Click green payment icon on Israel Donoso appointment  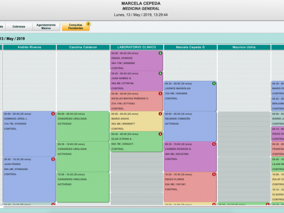(160, 53)
